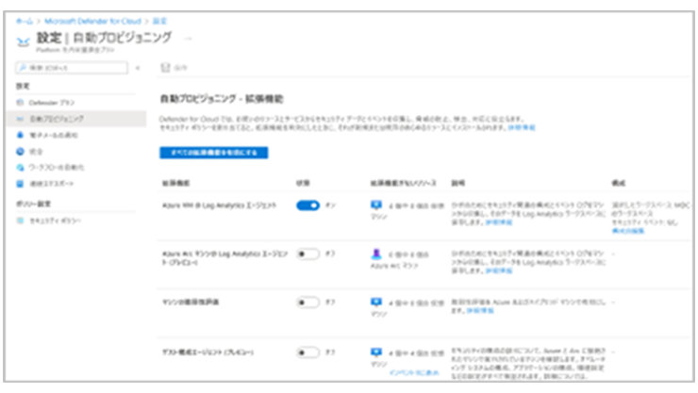The image size is (698, 393).
Task: Open the 詳細情報 link in the Azure VM row description
Action: 499,221
